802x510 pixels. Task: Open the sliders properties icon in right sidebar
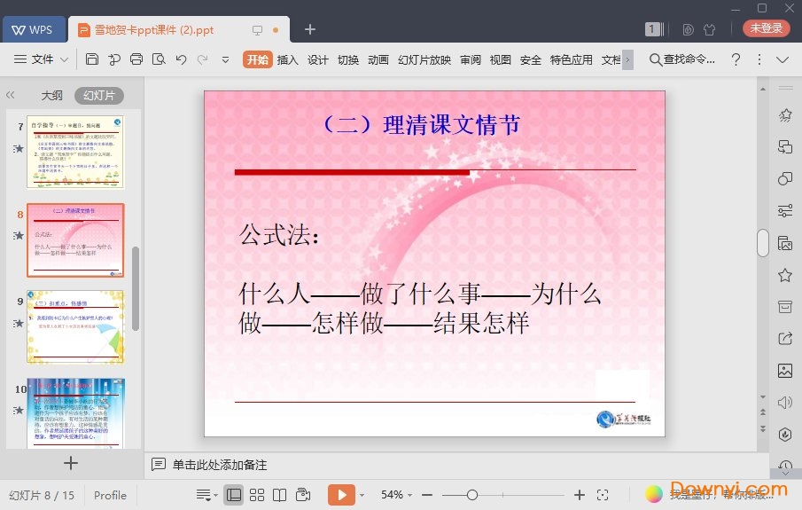click(784, 210)
